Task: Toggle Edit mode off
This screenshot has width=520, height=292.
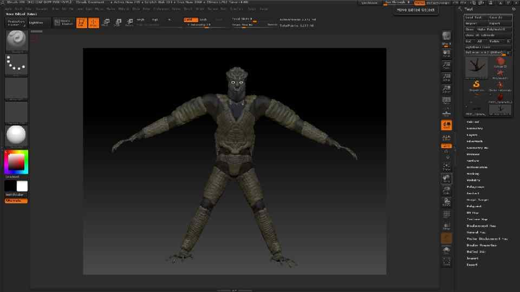Action: [81, 23]
